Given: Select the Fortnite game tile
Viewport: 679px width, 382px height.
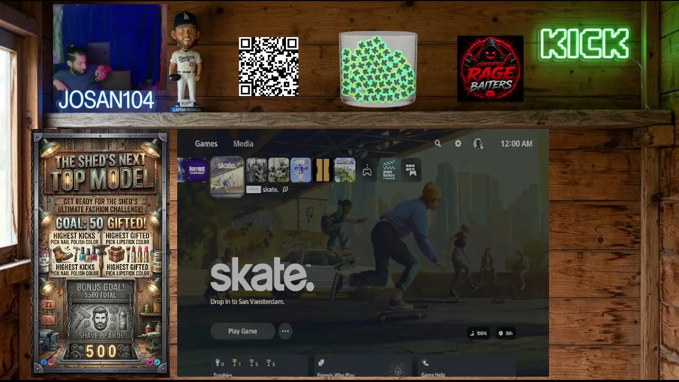Looking at the screenshot, I should pos(196,170).
